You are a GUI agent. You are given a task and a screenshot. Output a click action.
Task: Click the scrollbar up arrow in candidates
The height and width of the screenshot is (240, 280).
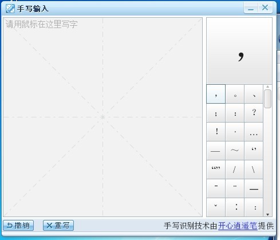[267, 86]
